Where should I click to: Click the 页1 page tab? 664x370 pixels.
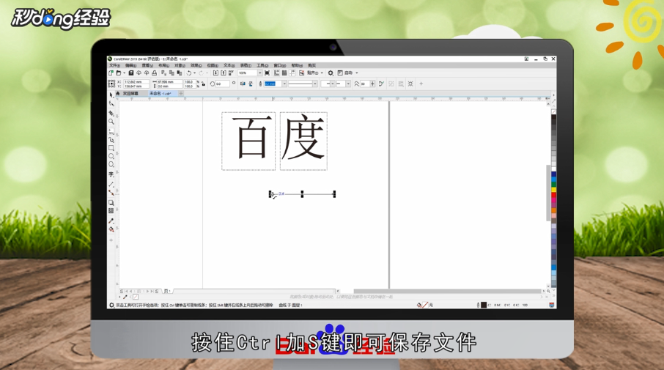(167, 292)
